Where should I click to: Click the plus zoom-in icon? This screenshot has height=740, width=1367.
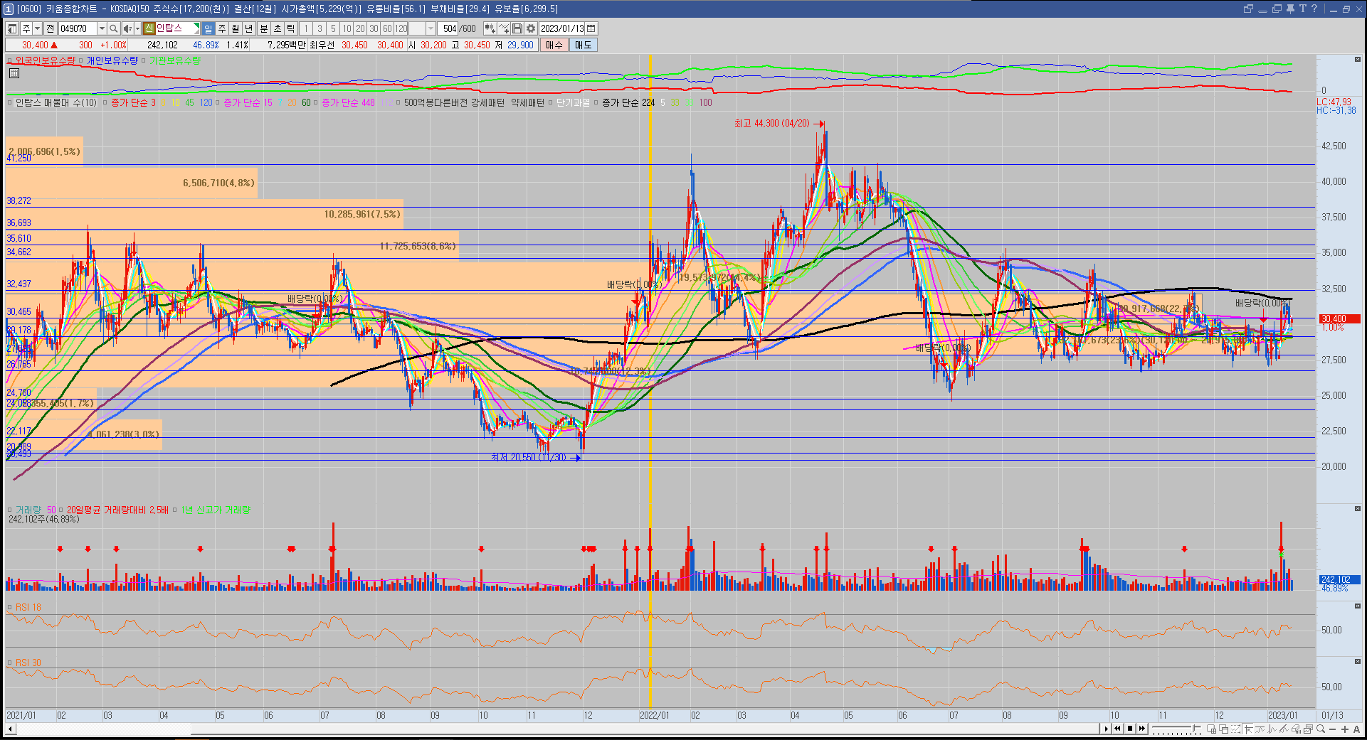point(1345,729)
